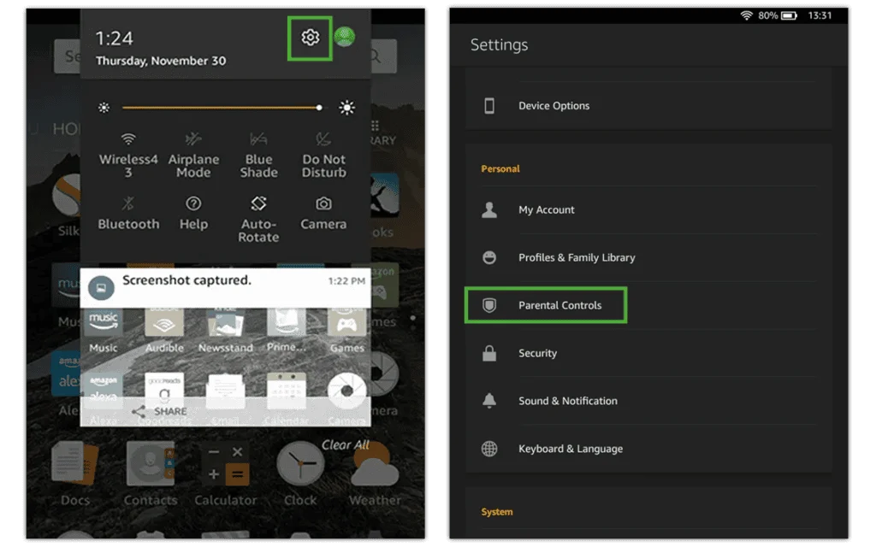The width and height of the screenshot is (876, 547).
Task: Tap the 1:24 time in notification shade
Action: (114, 38)
